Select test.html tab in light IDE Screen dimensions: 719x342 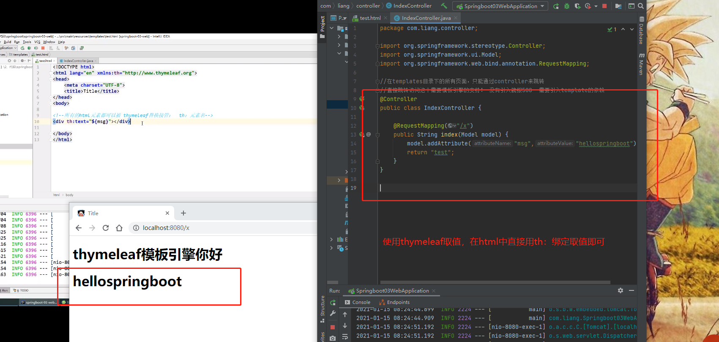pos(45,61)
